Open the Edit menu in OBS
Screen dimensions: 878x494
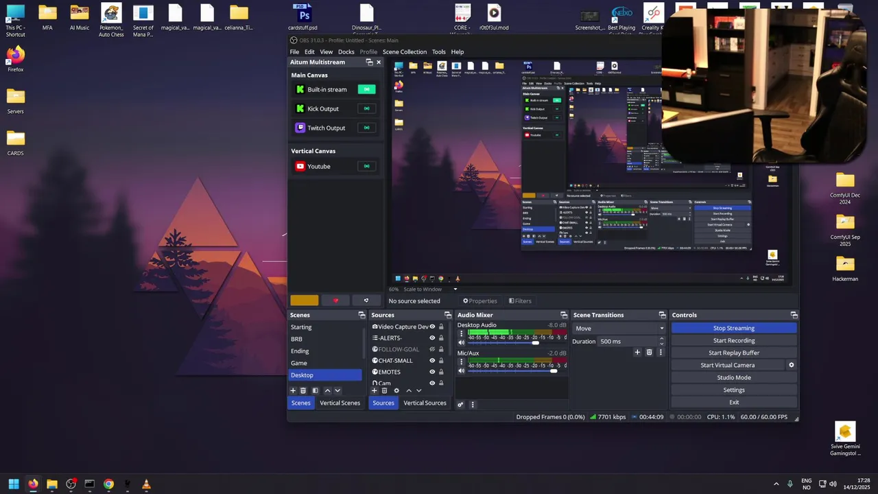[x=309, y=51]
